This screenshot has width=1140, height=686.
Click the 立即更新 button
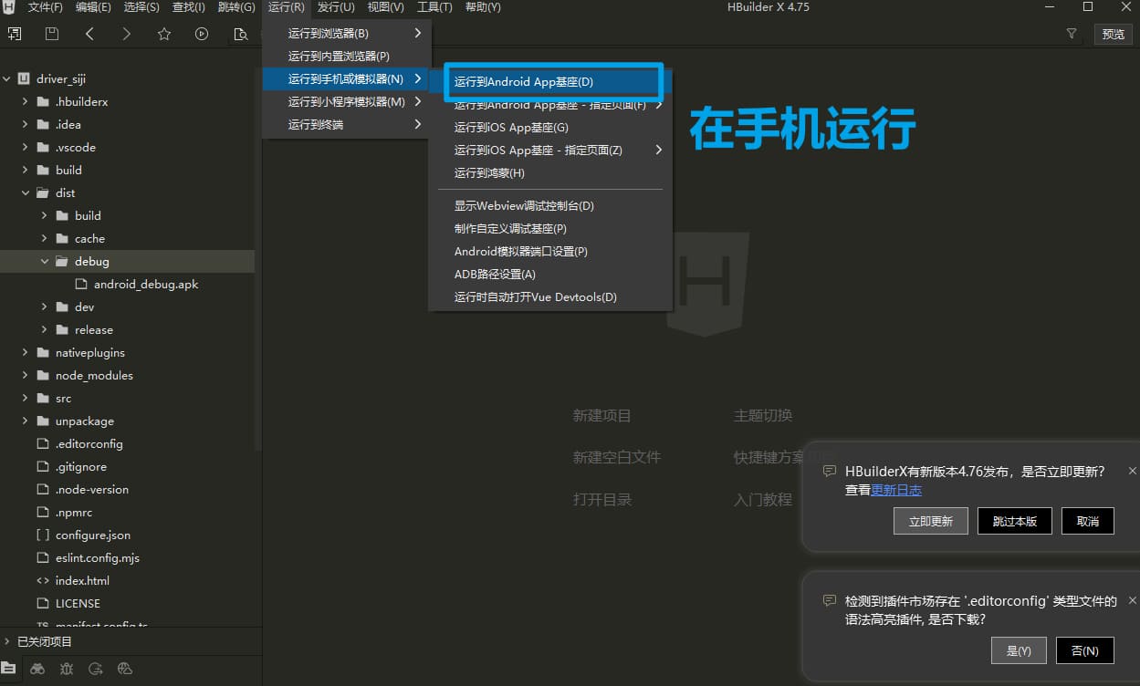pos(930,521)
